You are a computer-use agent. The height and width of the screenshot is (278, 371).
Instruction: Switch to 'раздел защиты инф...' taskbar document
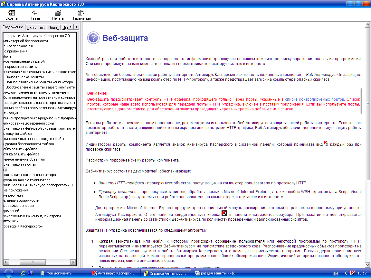point(216,273)
